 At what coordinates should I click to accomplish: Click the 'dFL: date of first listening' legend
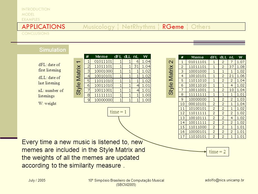[x=49, y=67]
